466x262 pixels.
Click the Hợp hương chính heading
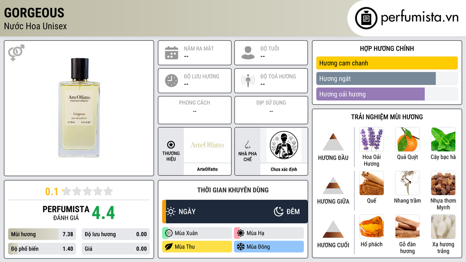tap(387, 48)
